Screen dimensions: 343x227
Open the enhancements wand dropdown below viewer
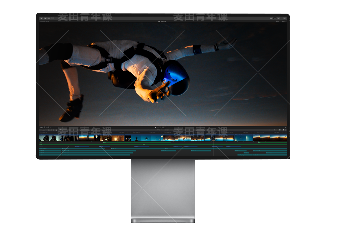(x=45, y=127)
